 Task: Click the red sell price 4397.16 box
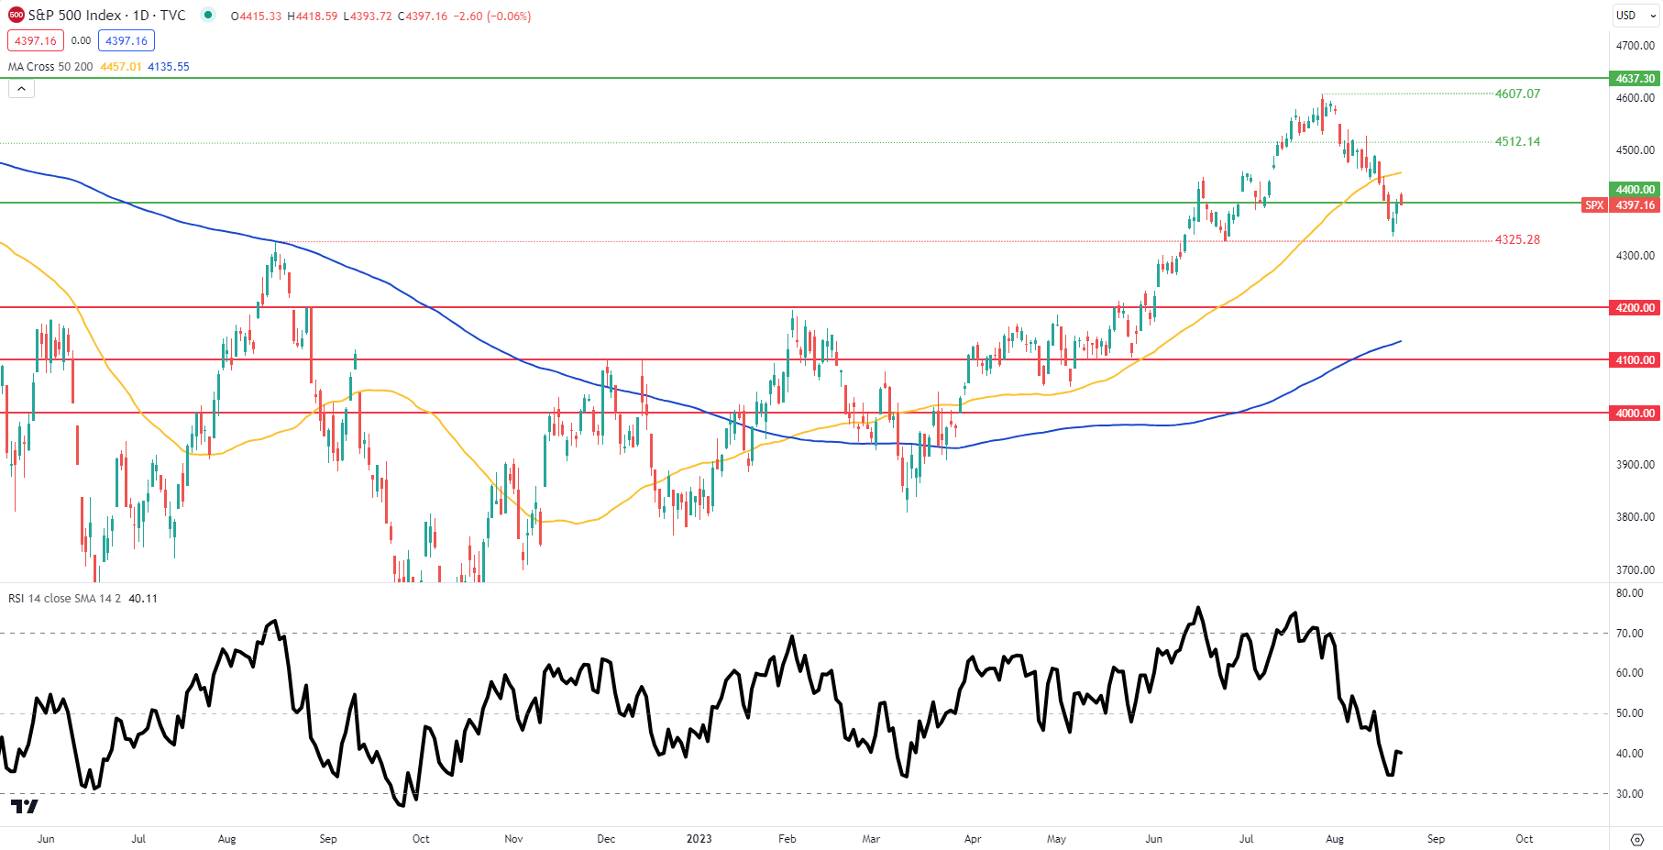pos(36,40)
